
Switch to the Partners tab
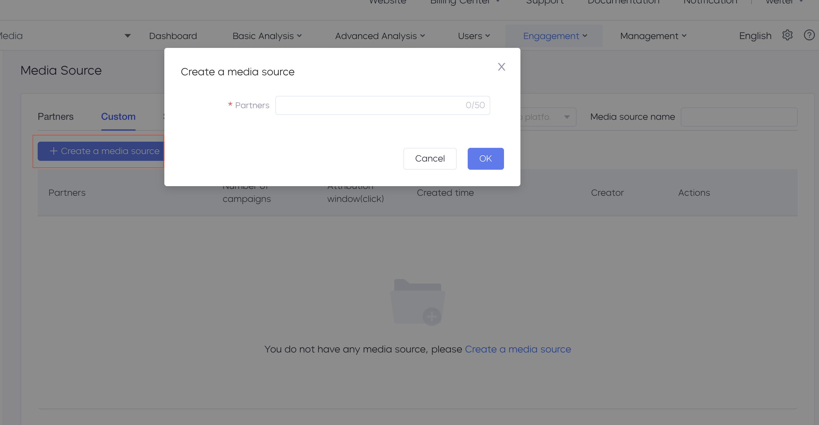[55, 117]
